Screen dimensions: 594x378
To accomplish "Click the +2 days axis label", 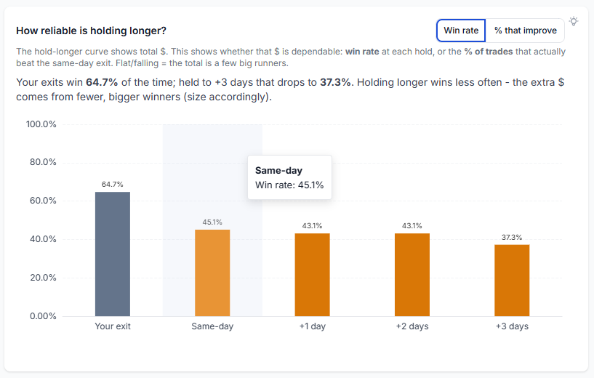I will tap(412, 326).
